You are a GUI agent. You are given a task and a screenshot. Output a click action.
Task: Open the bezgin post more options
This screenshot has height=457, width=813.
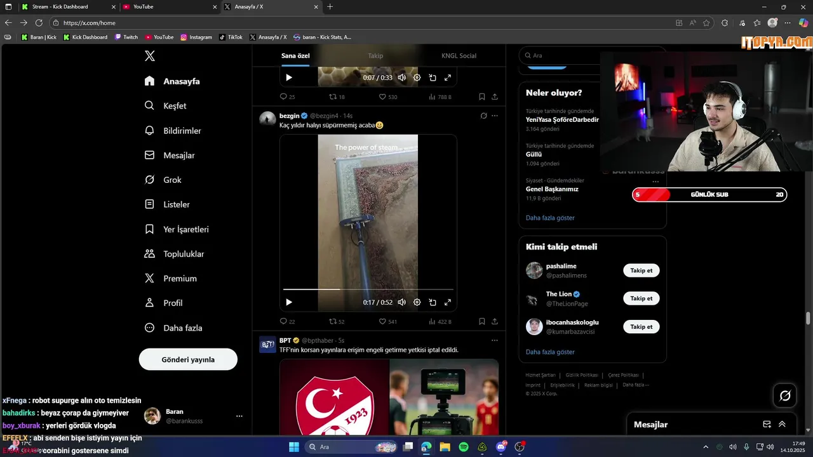(495, 116)
